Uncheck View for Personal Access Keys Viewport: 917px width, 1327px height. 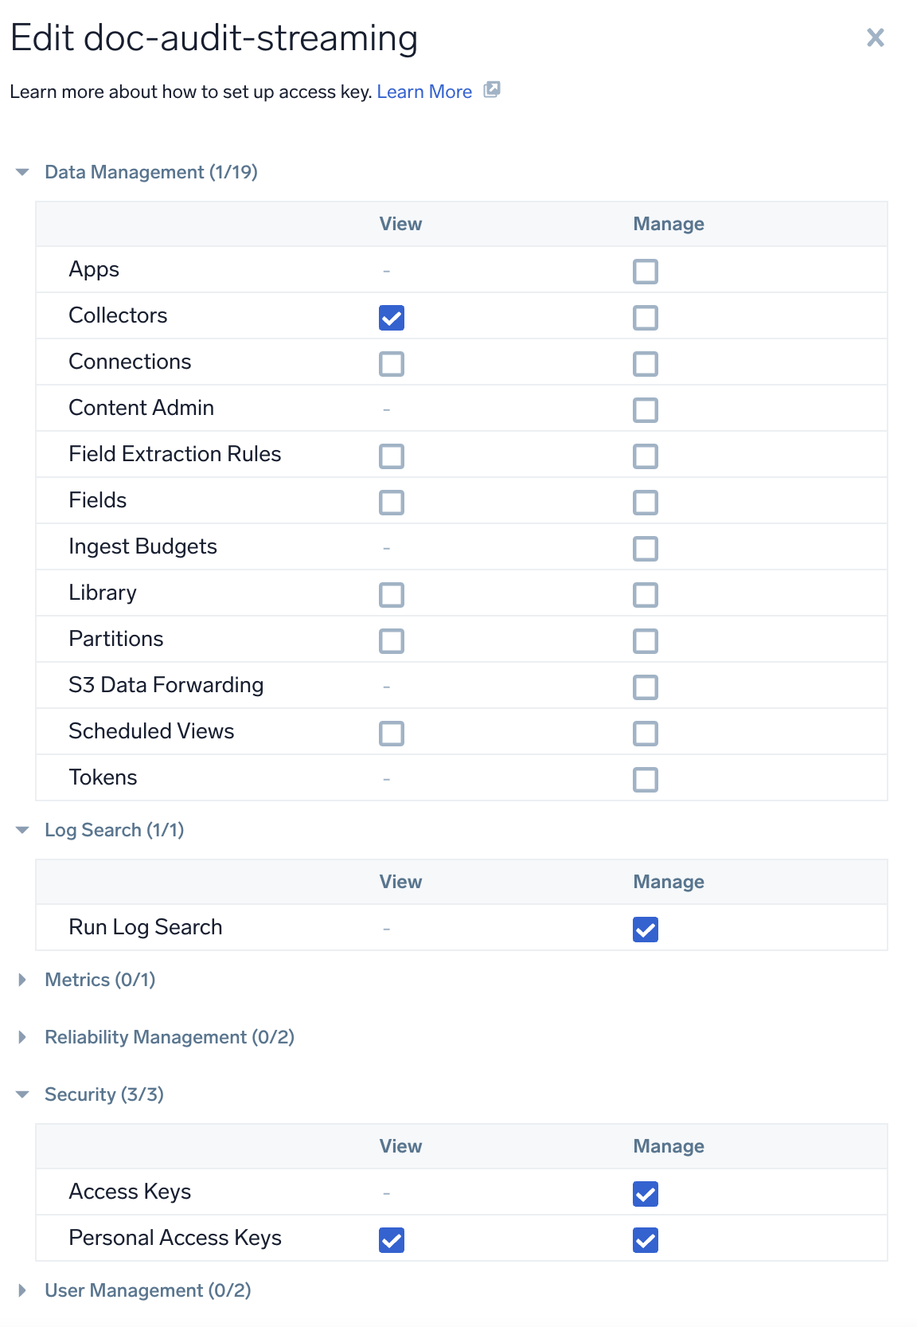(392, 1240)
